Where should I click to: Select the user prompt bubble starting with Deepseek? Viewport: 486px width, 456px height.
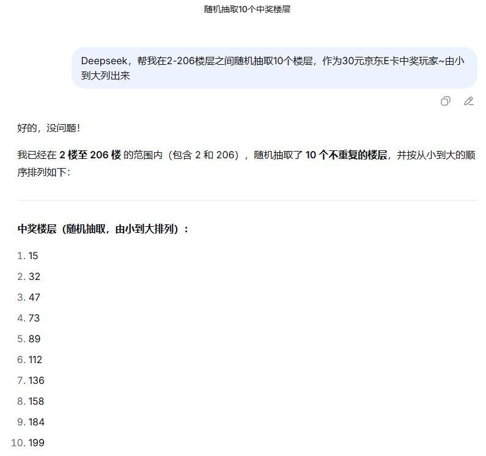(x=274, y=68)
